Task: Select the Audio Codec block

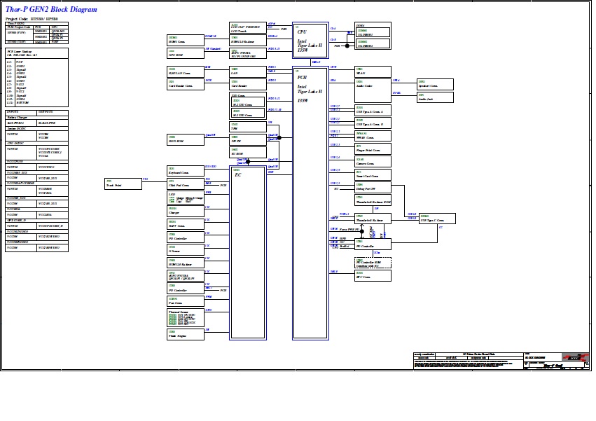Action: (373, 90)
